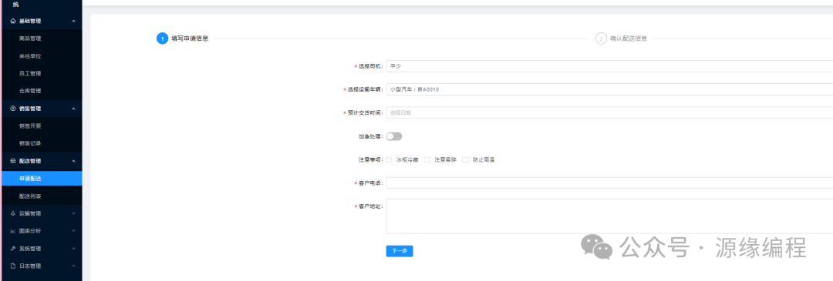This screenshot has width=833, height=281.
Task: Toggle the 加急处理 switch
Action: 394,137
